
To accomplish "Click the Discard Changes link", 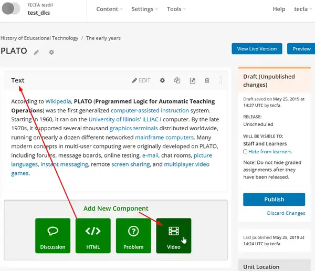I will (286, 213).
